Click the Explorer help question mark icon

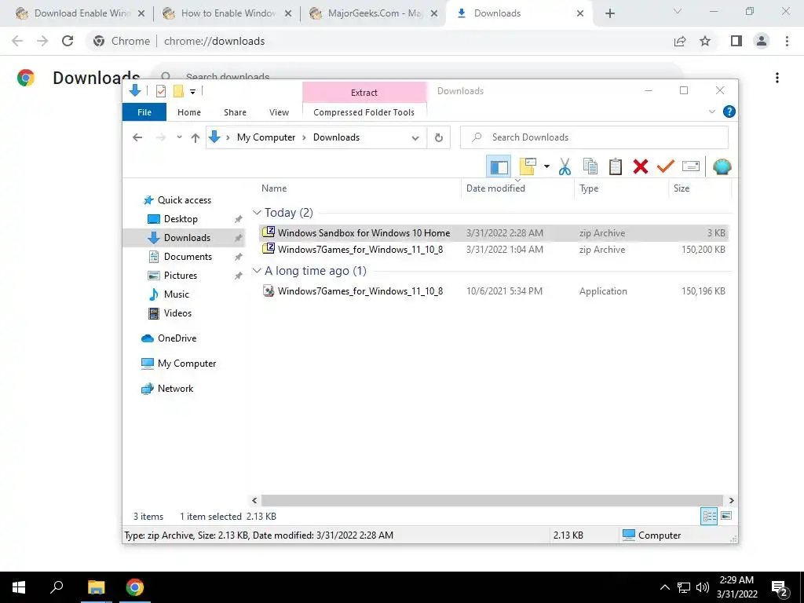coord(729,111)
